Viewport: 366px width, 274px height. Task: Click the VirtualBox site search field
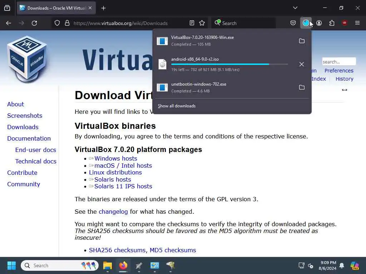[339, 62]
